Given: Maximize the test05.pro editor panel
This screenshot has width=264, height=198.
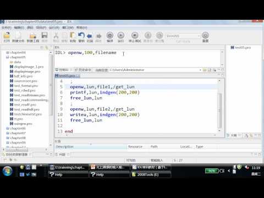Looking at the screenshot, I should click(x=223, y=75).
